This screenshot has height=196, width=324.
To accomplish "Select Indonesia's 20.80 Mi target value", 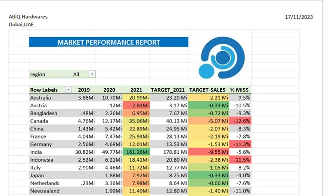I will point(176,160).
